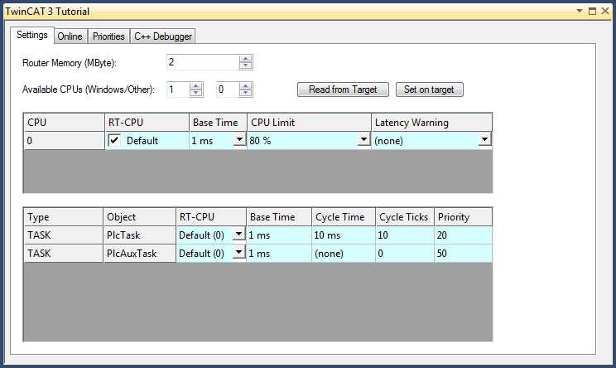
Task: Open the window position dropdown arrow in the title bar
Action: click(x=580, y=11)
